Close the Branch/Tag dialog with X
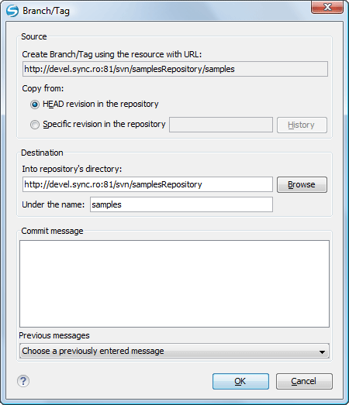 [327, 7]
